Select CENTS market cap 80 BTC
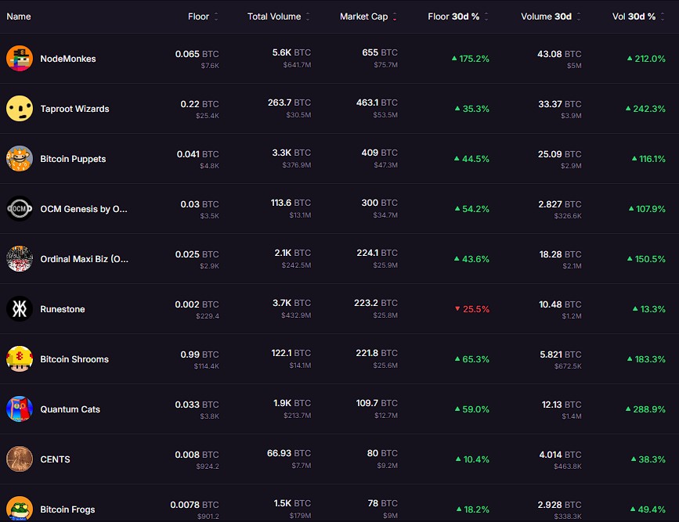The image size is (679, 522). tap(382, 453)
